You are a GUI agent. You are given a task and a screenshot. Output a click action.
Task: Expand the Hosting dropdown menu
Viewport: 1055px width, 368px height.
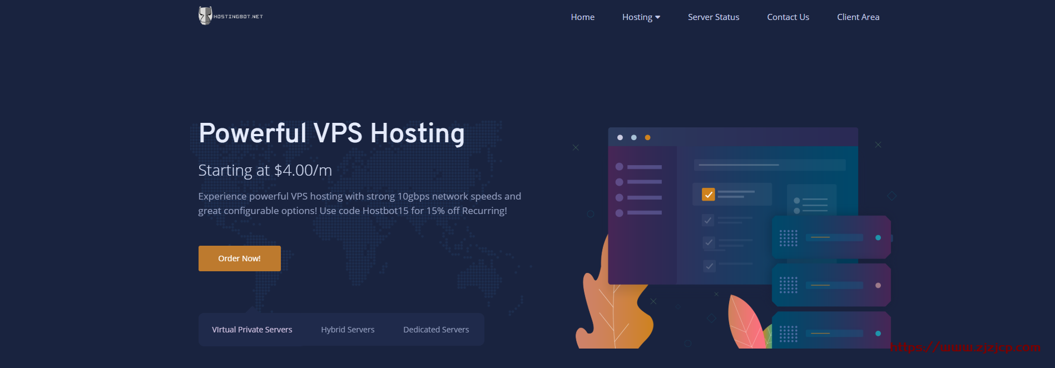(641, 17)
